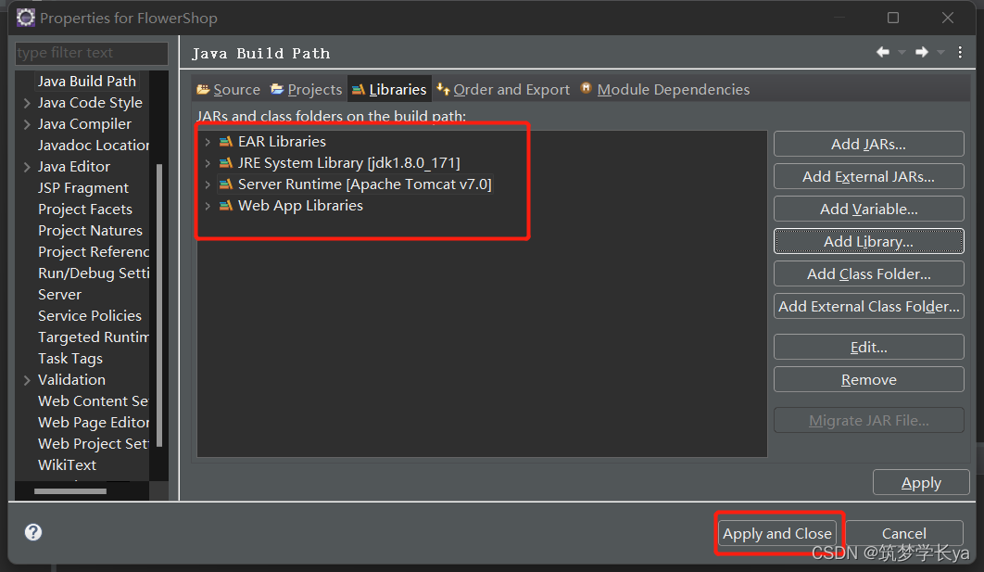Click the Apply button
The height and width of the screenshot is (572, 984).
[921, 483]
